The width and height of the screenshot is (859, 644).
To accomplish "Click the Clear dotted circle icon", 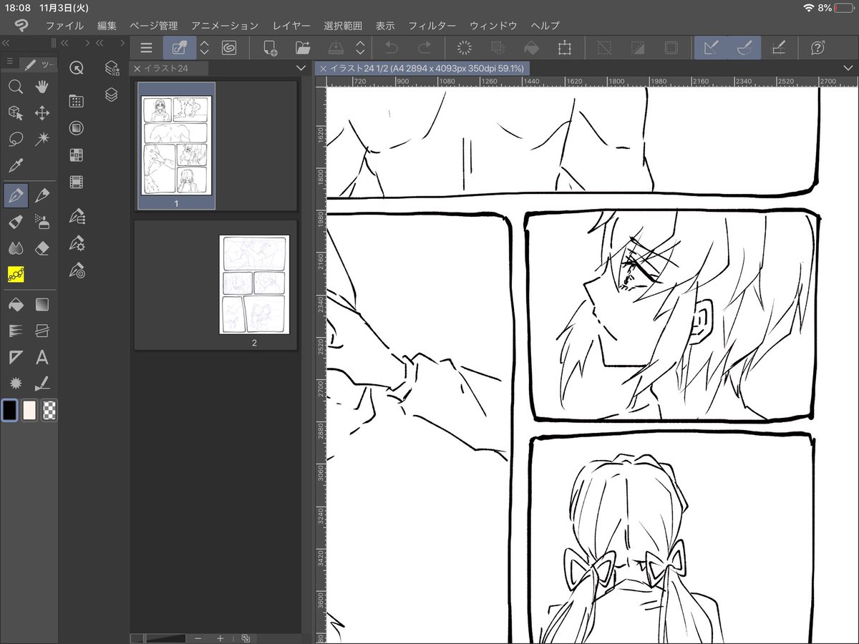I will [x=465, y=48].
